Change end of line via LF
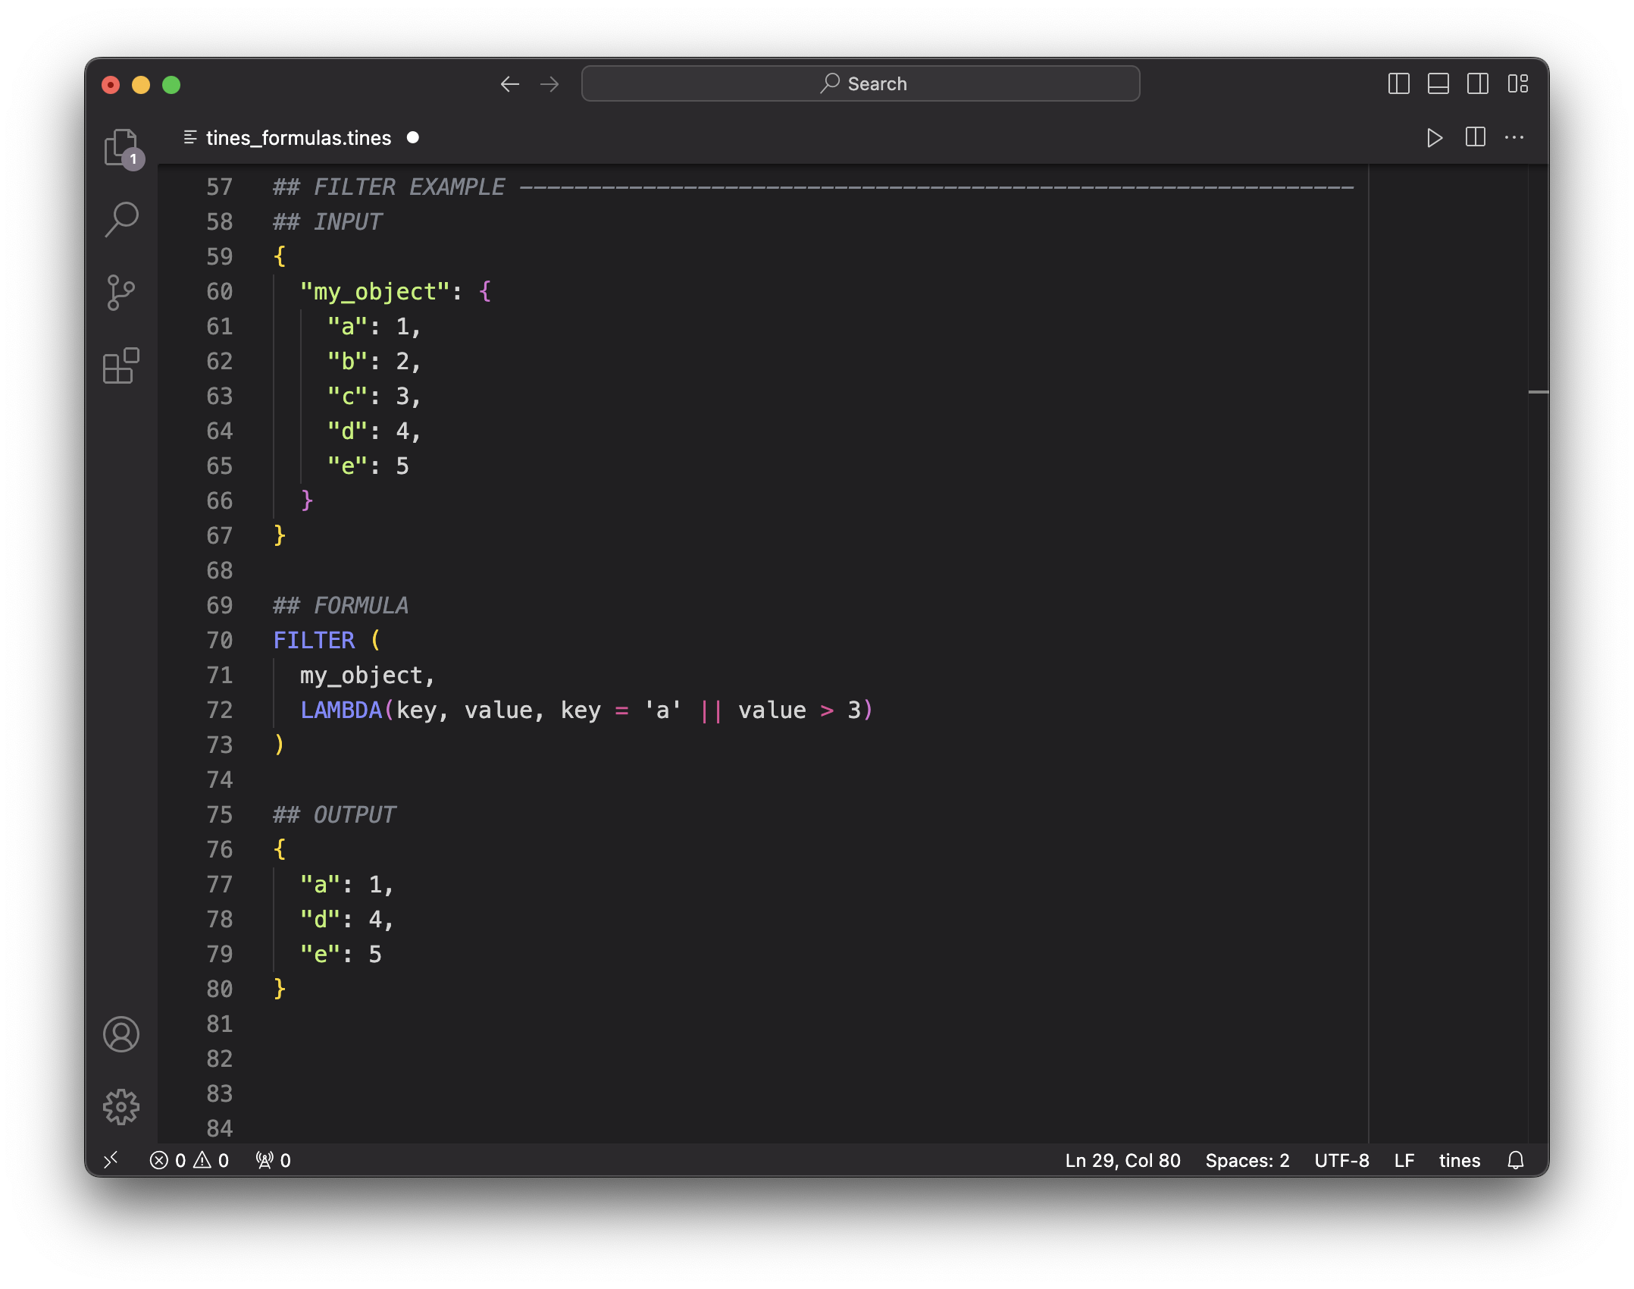This screenshot has height=1289, width=1634. click(1404, 1160)
